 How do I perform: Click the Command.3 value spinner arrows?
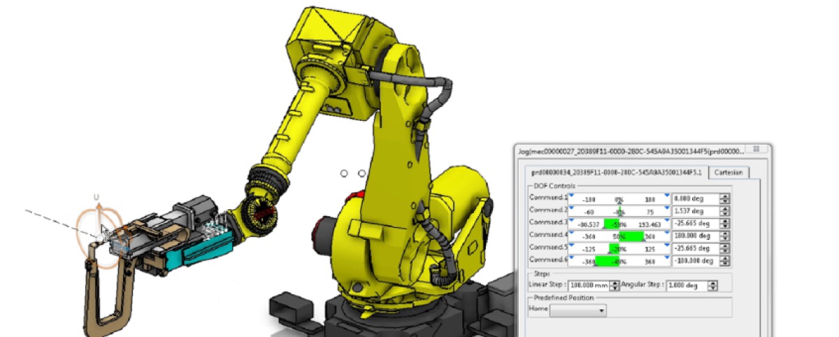click(724, 224)
